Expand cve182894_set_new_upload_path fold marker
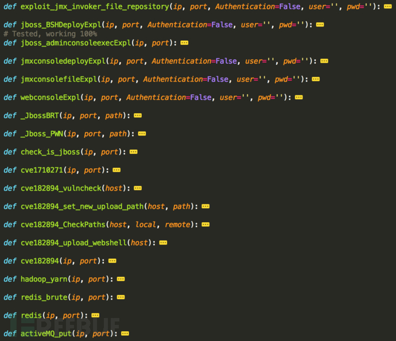Viewport: 396px width, 341px height. (x=205, y=206)
